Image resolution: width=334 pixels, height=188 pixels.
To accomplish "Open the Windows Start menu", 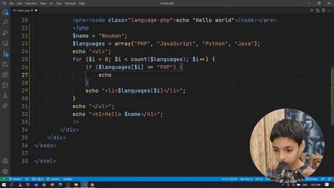I will (4, 184).
